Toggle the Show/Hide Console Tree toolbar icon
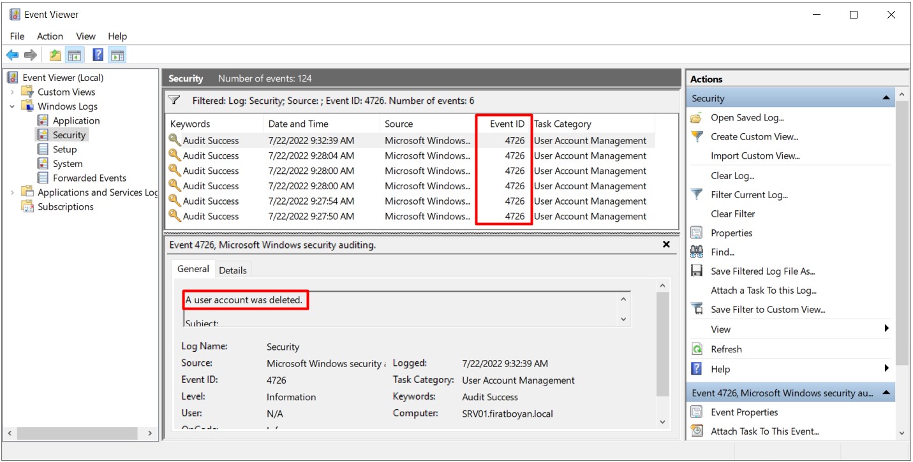Viewport: 913px width, 462px height. 74,55
